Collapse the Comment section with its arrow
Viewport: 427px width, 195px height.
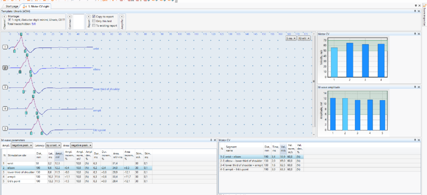pyautogui.click(x=70, y=16)
